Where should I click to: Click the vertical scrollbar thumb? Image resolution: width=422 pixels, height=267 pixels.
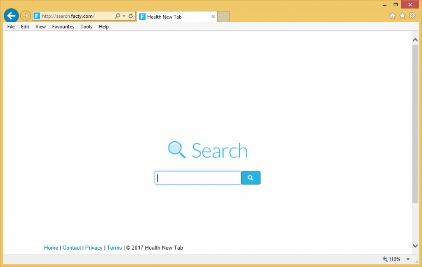point(415,124)
